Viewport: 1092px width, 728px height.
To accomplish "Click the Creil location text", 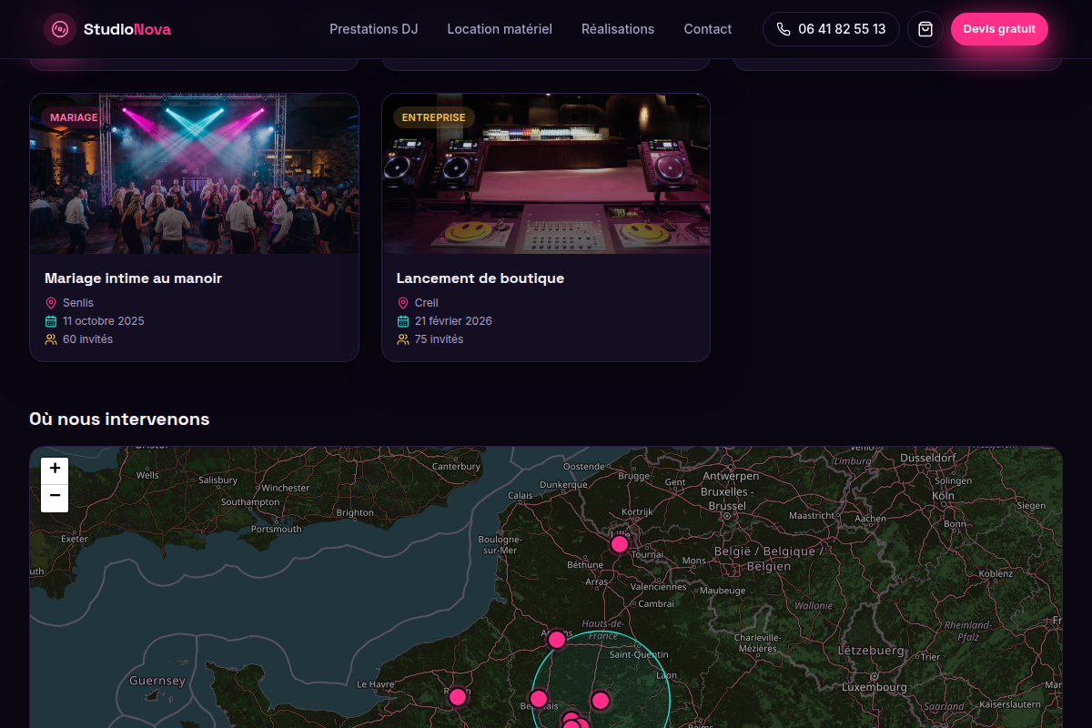I will point(427,303).
